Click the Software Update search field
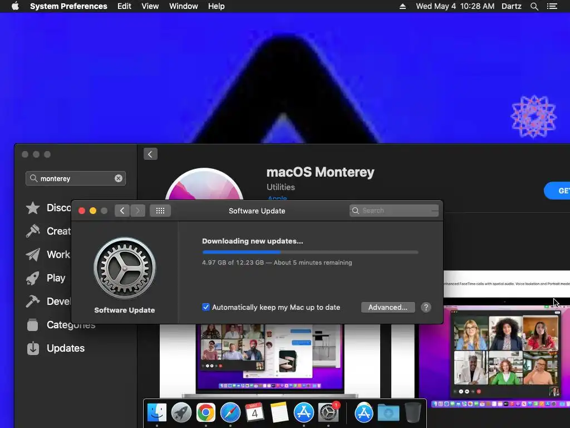Image resolution: width=570 pixels, height=428 pixels. (x=394, y=210)
